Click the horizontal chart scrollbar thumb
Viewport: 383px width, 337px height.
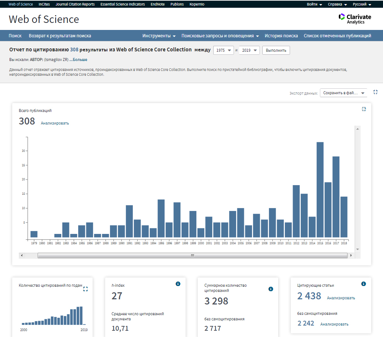pyautogui.click(x=193, y=255)
